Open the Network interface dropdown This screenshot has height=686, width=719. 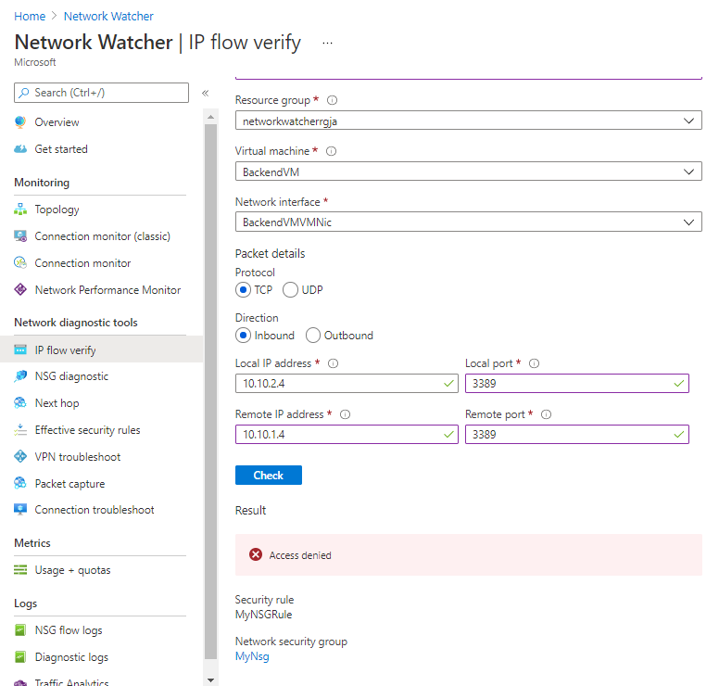(468, 222)
